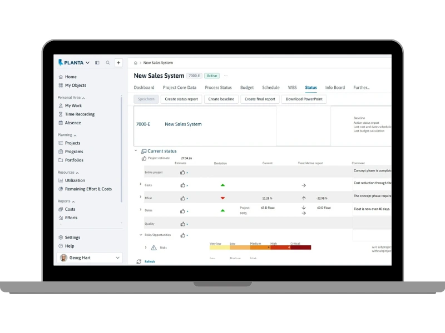Click Risks/Opportunities thumbs-up estimate
This screenshot has width=445, height=333.
[182, 235]
